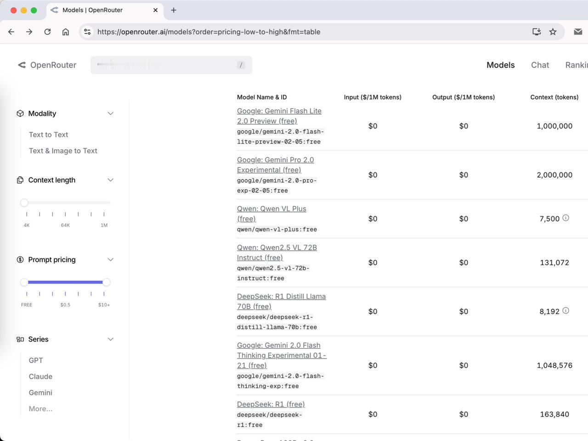The image size is (588, 441).
Task: Click model ID qwen/qwen-vl-plus:free
Action: (277, 229)
